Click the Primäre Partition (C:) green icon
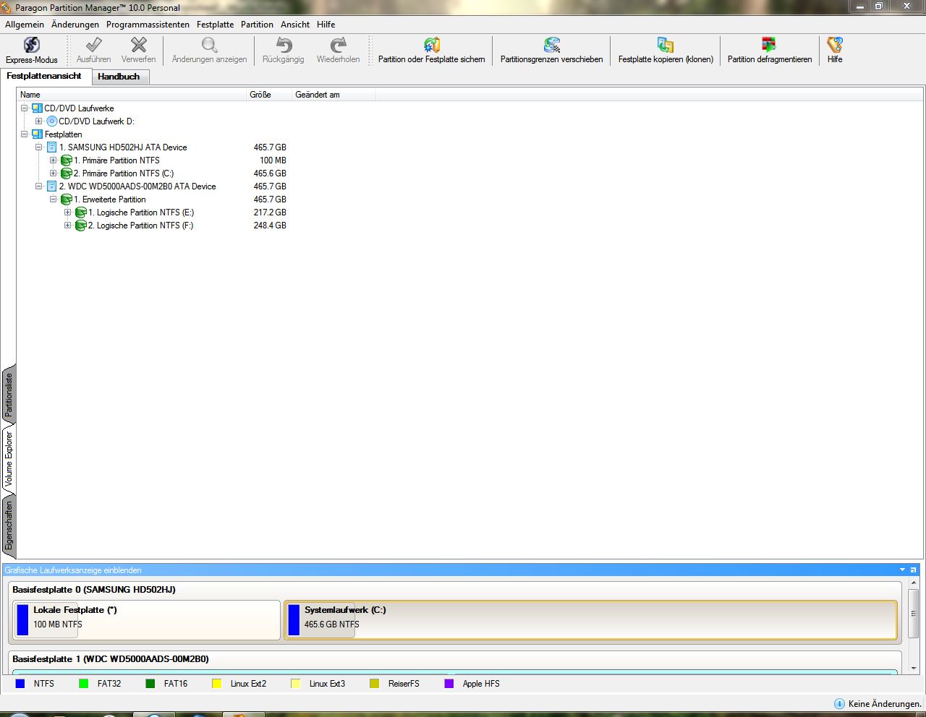The width and height of the screenshot is (926, 717). click(67, 173)
